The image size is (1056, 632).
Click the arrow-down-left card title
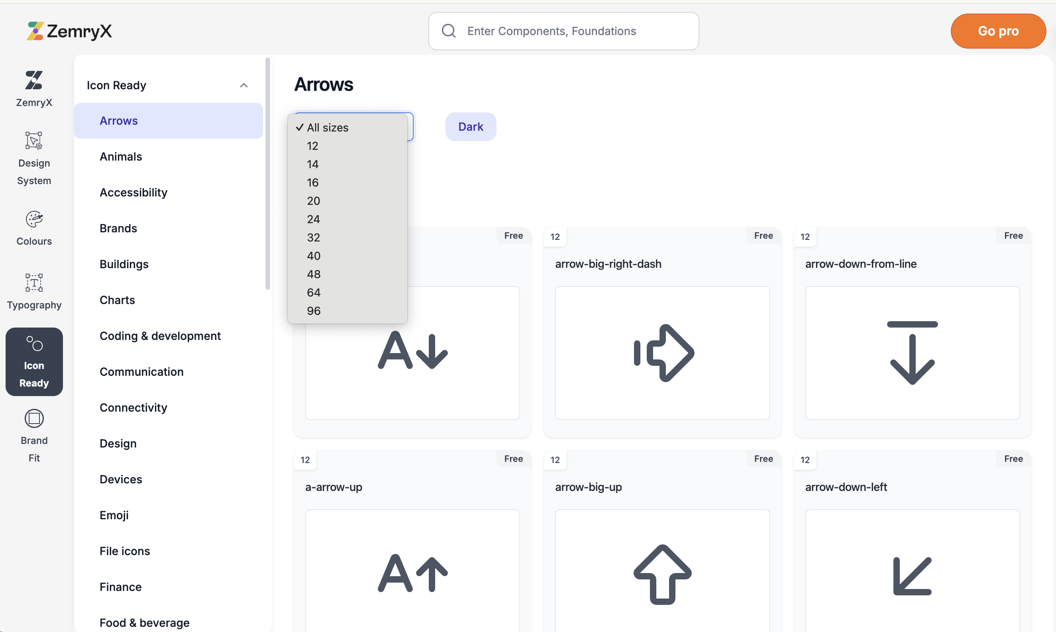pos(846,487)
